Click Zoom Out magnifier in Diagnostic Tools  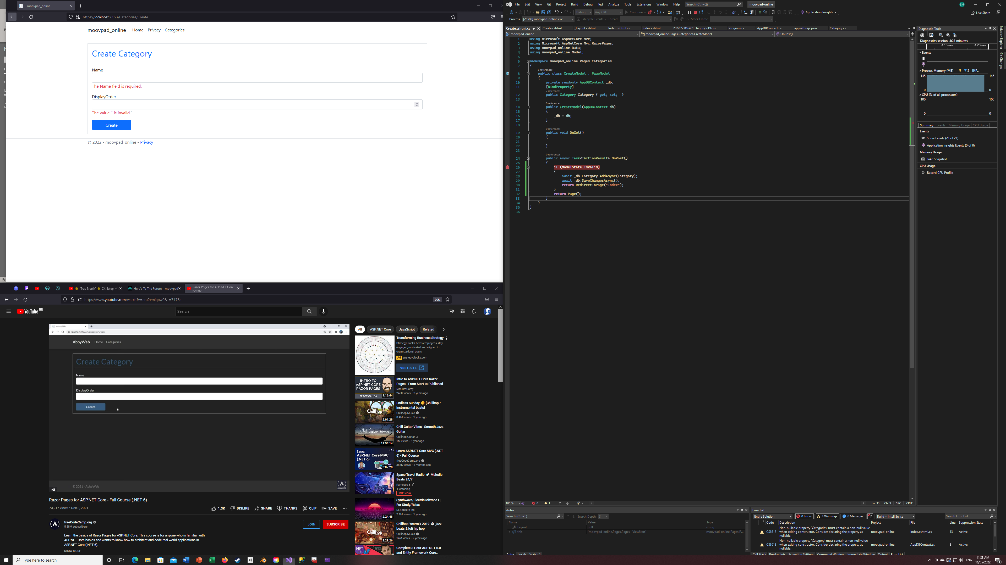[x=948, y=35]
